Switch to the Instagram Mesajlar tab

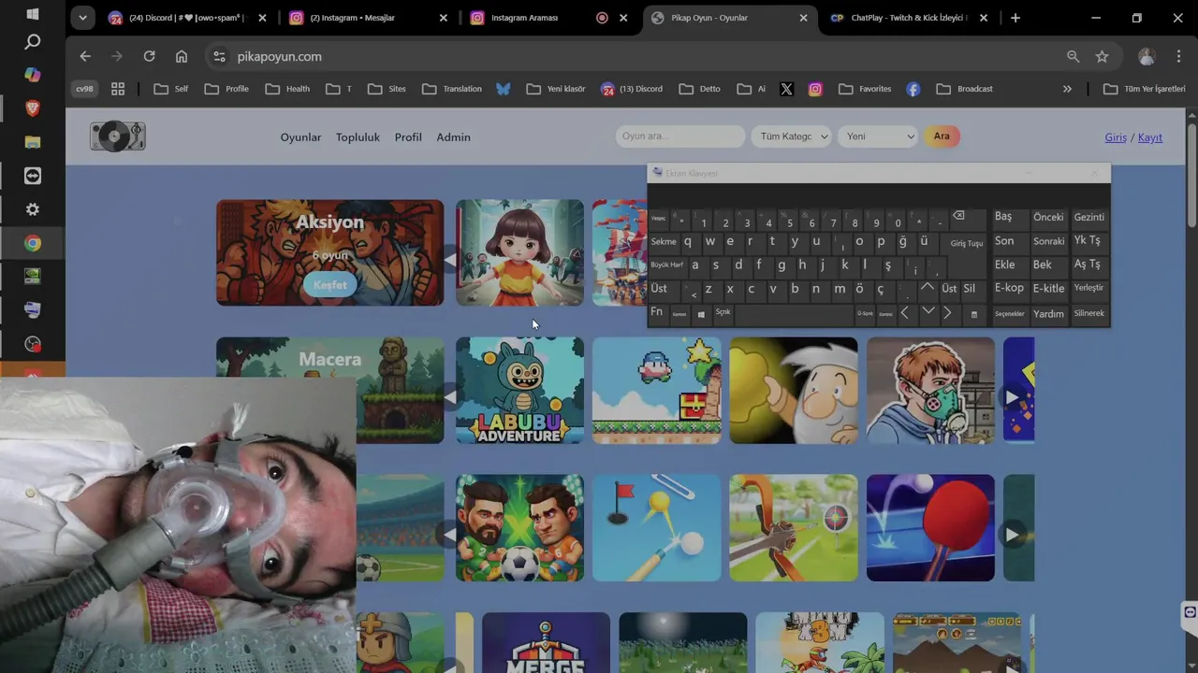click(369, 18)
